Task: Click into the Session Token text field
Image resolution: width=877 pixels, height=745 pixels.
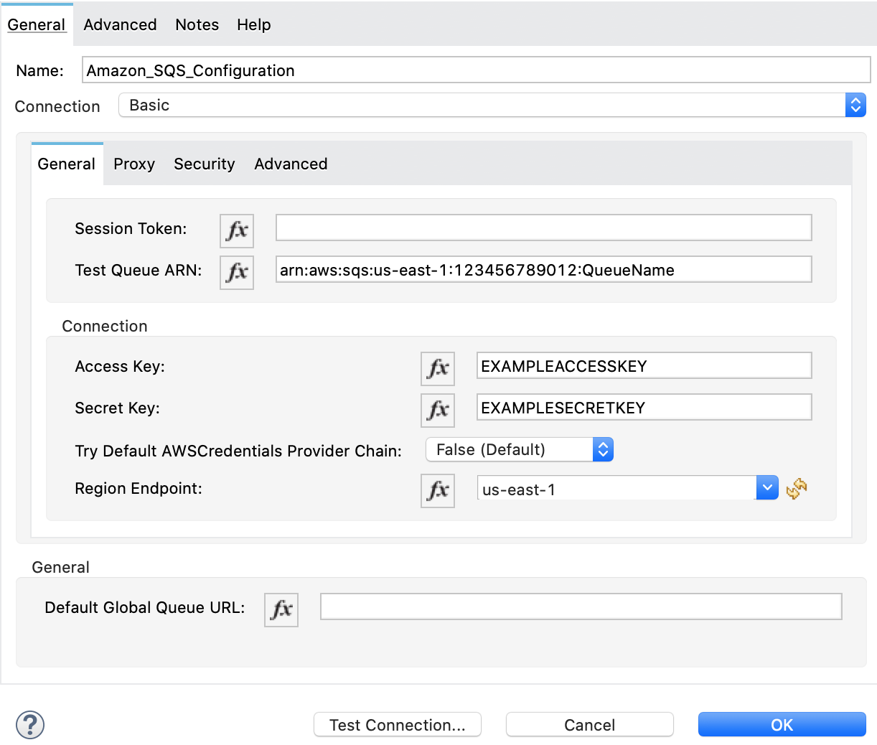Action: point(543,228)
